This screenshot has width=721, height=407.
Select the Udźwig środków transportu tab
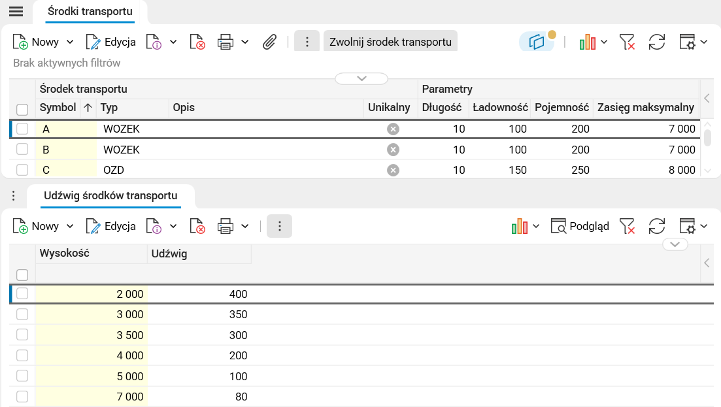pos(110,195)
